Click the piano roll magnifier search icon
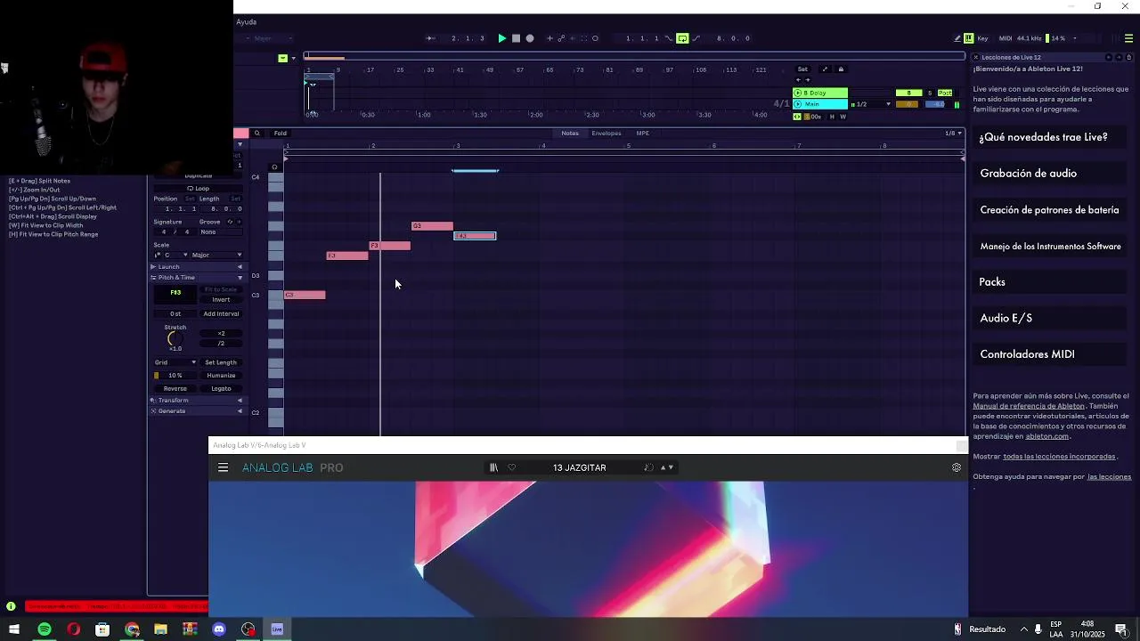The height and width of the screenshot is (641, 1140). point(257,134)
